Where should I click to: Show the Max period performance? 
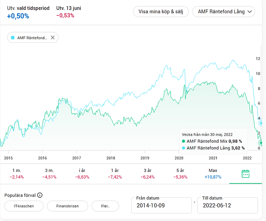click(x=213, y=174)
